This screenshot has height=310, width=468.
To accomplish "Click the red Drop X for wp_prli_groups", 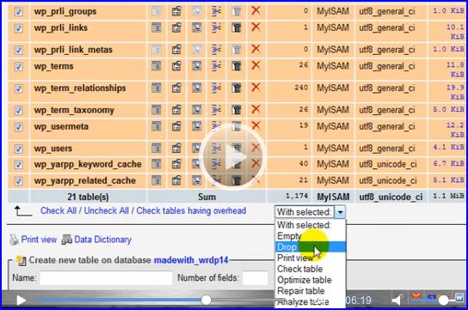I will coord(256,10).
